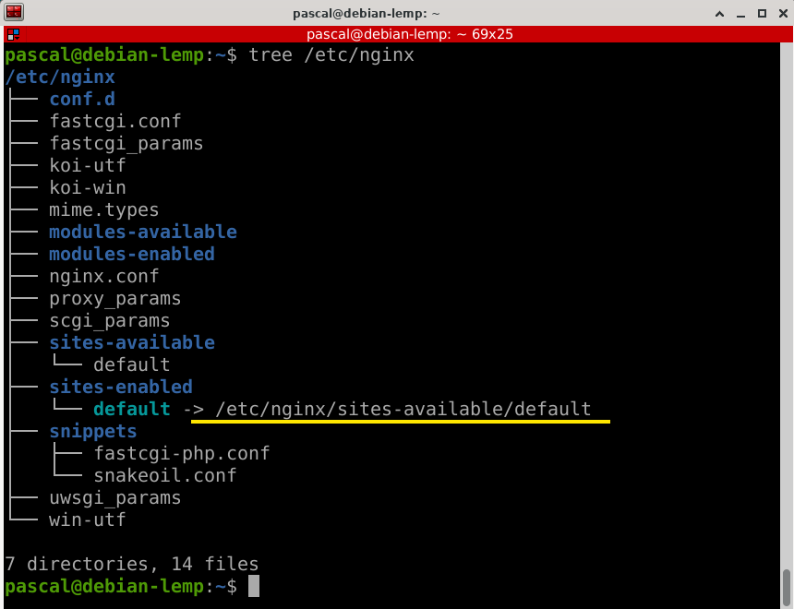Viewport: 794px width, 609px height.
Task: Click the 'proxy_params' file entry
Action: [115, 299]
